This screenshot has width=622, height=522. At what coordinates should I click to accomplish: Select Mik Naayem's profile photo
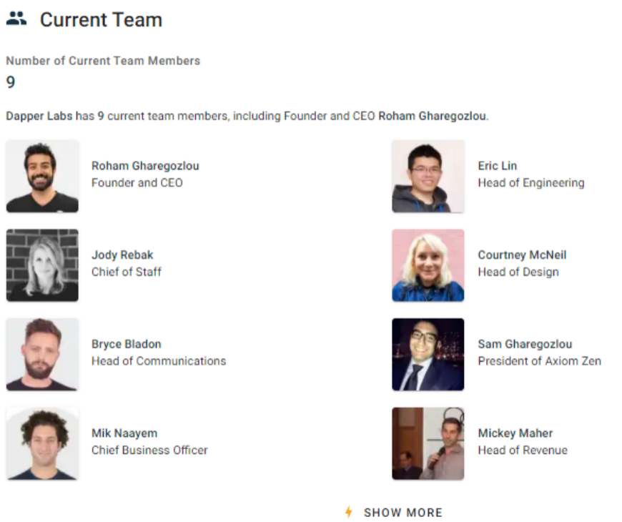pos(42,443)
